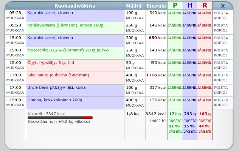The image size is (239, 152).
Task: Click MUOKKAA under the 19:00 time
Action: tap(15, 105)
